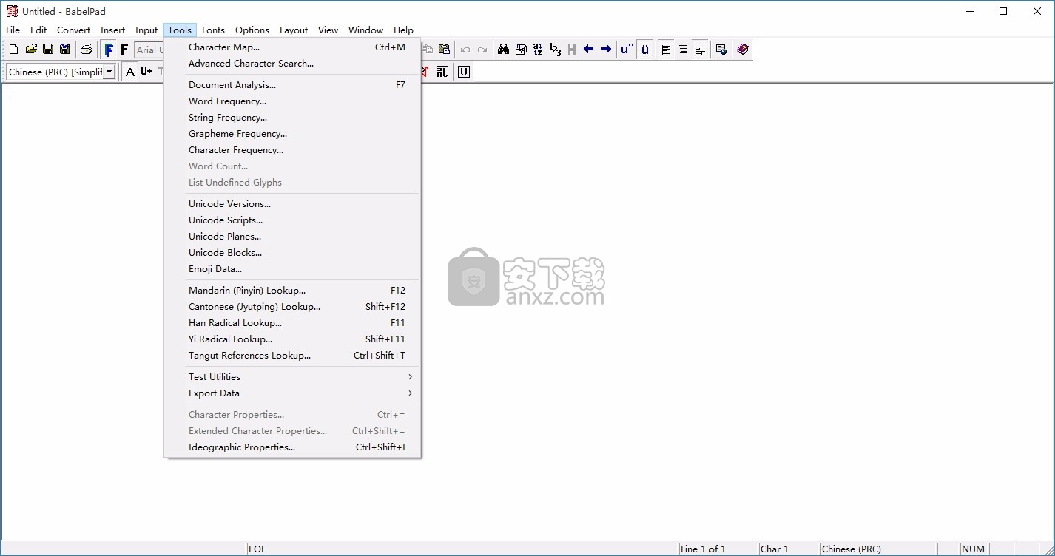Click the New document icon
This screenshot has width=1055, height=556.
(13, 50)
